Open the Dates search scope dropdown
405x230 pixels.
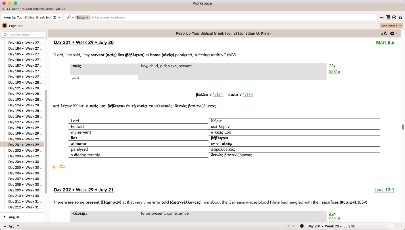tap(83, 17)
